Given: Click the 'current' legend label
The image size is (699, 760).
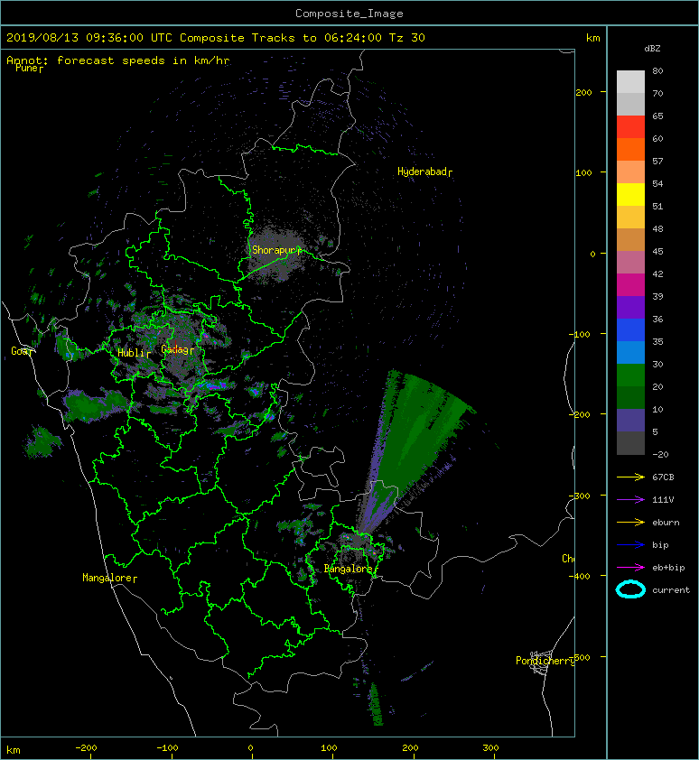Looking at the screenshot, I should click(x=671, y=590).
